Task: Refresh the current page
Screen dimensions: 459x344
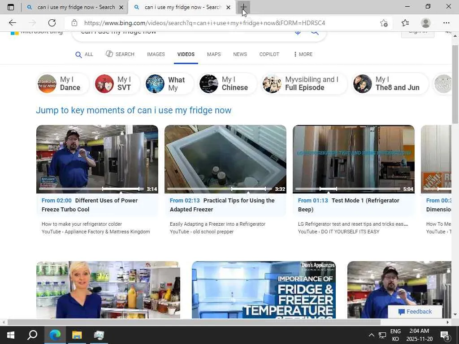Action: click(x=52, y=23)
